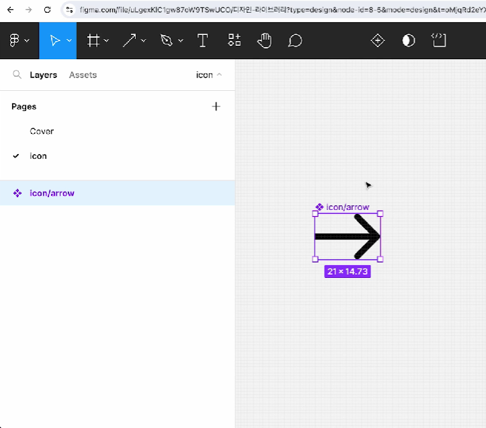Go forward in the browser

coord(29,9)
